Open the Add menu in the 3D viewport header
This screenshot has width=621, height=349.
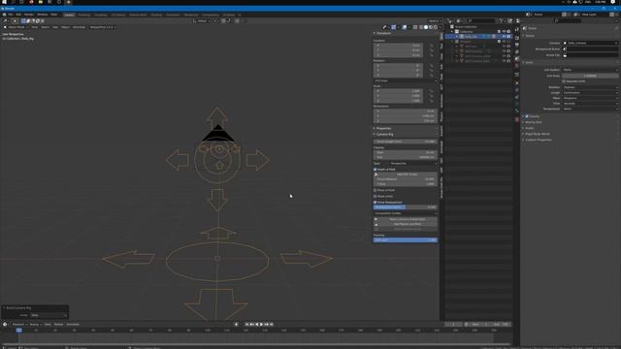coord(55,27)
